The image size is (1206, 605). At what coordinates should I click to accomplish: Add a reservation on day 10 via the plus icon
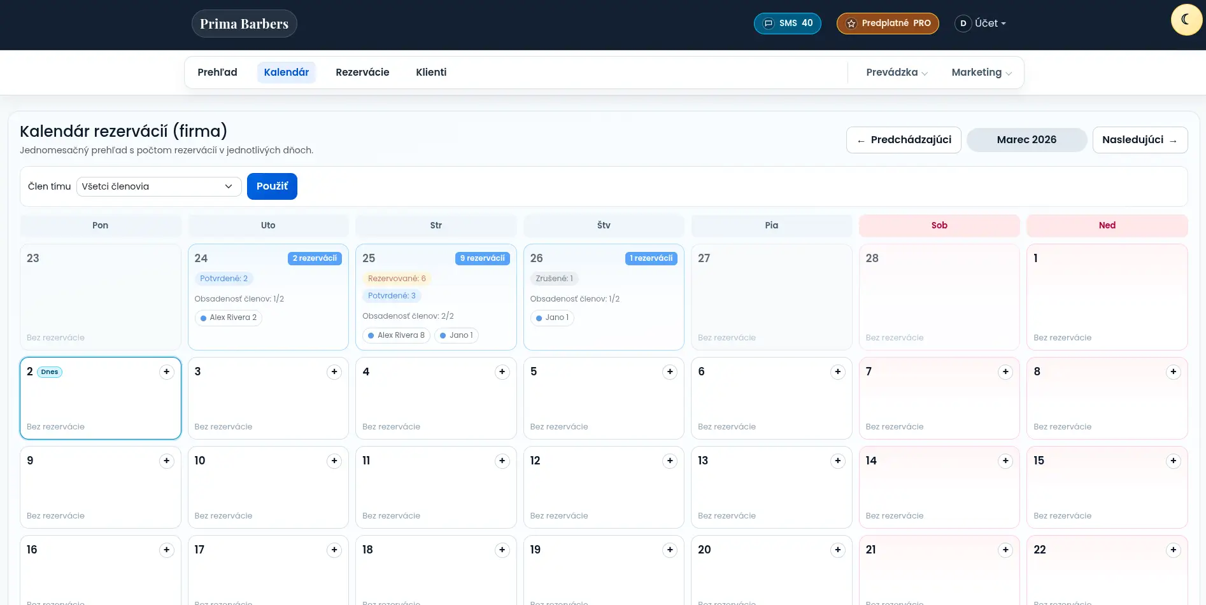coord(334,461)
